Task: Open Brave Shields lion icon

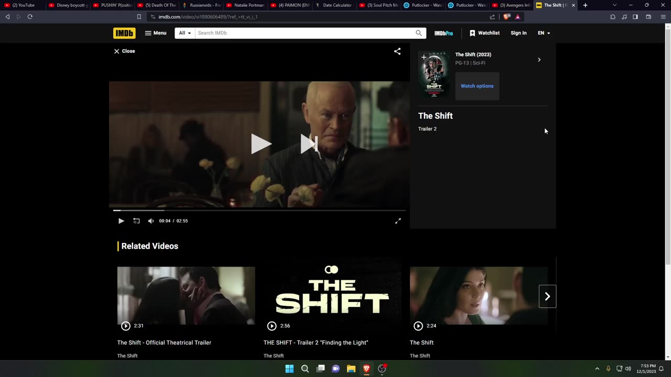Action: click(x=506, y=17)
